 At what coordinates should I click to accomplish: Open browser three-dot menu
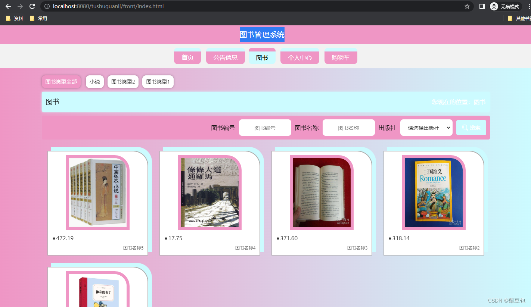pyautogui.click(x=529, y=6)
